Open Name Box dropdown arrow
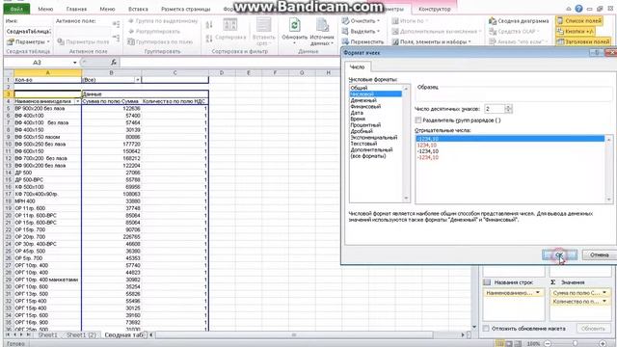This screenshot has height=347, width=617. (75, 63)
